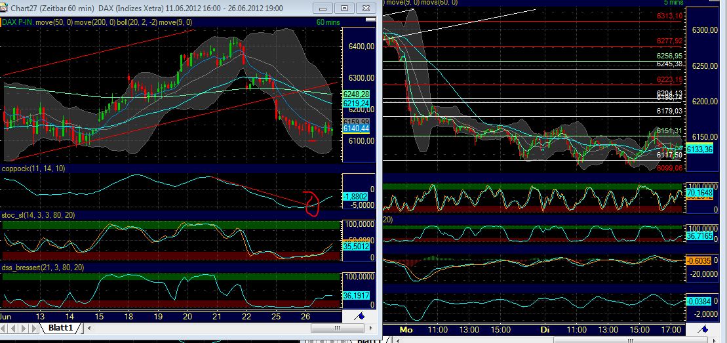This screenshot has height=343, width=727.
Task: Grab the Chart27 horizontal scrollbar thumb
Action: [x=337, y=329]
